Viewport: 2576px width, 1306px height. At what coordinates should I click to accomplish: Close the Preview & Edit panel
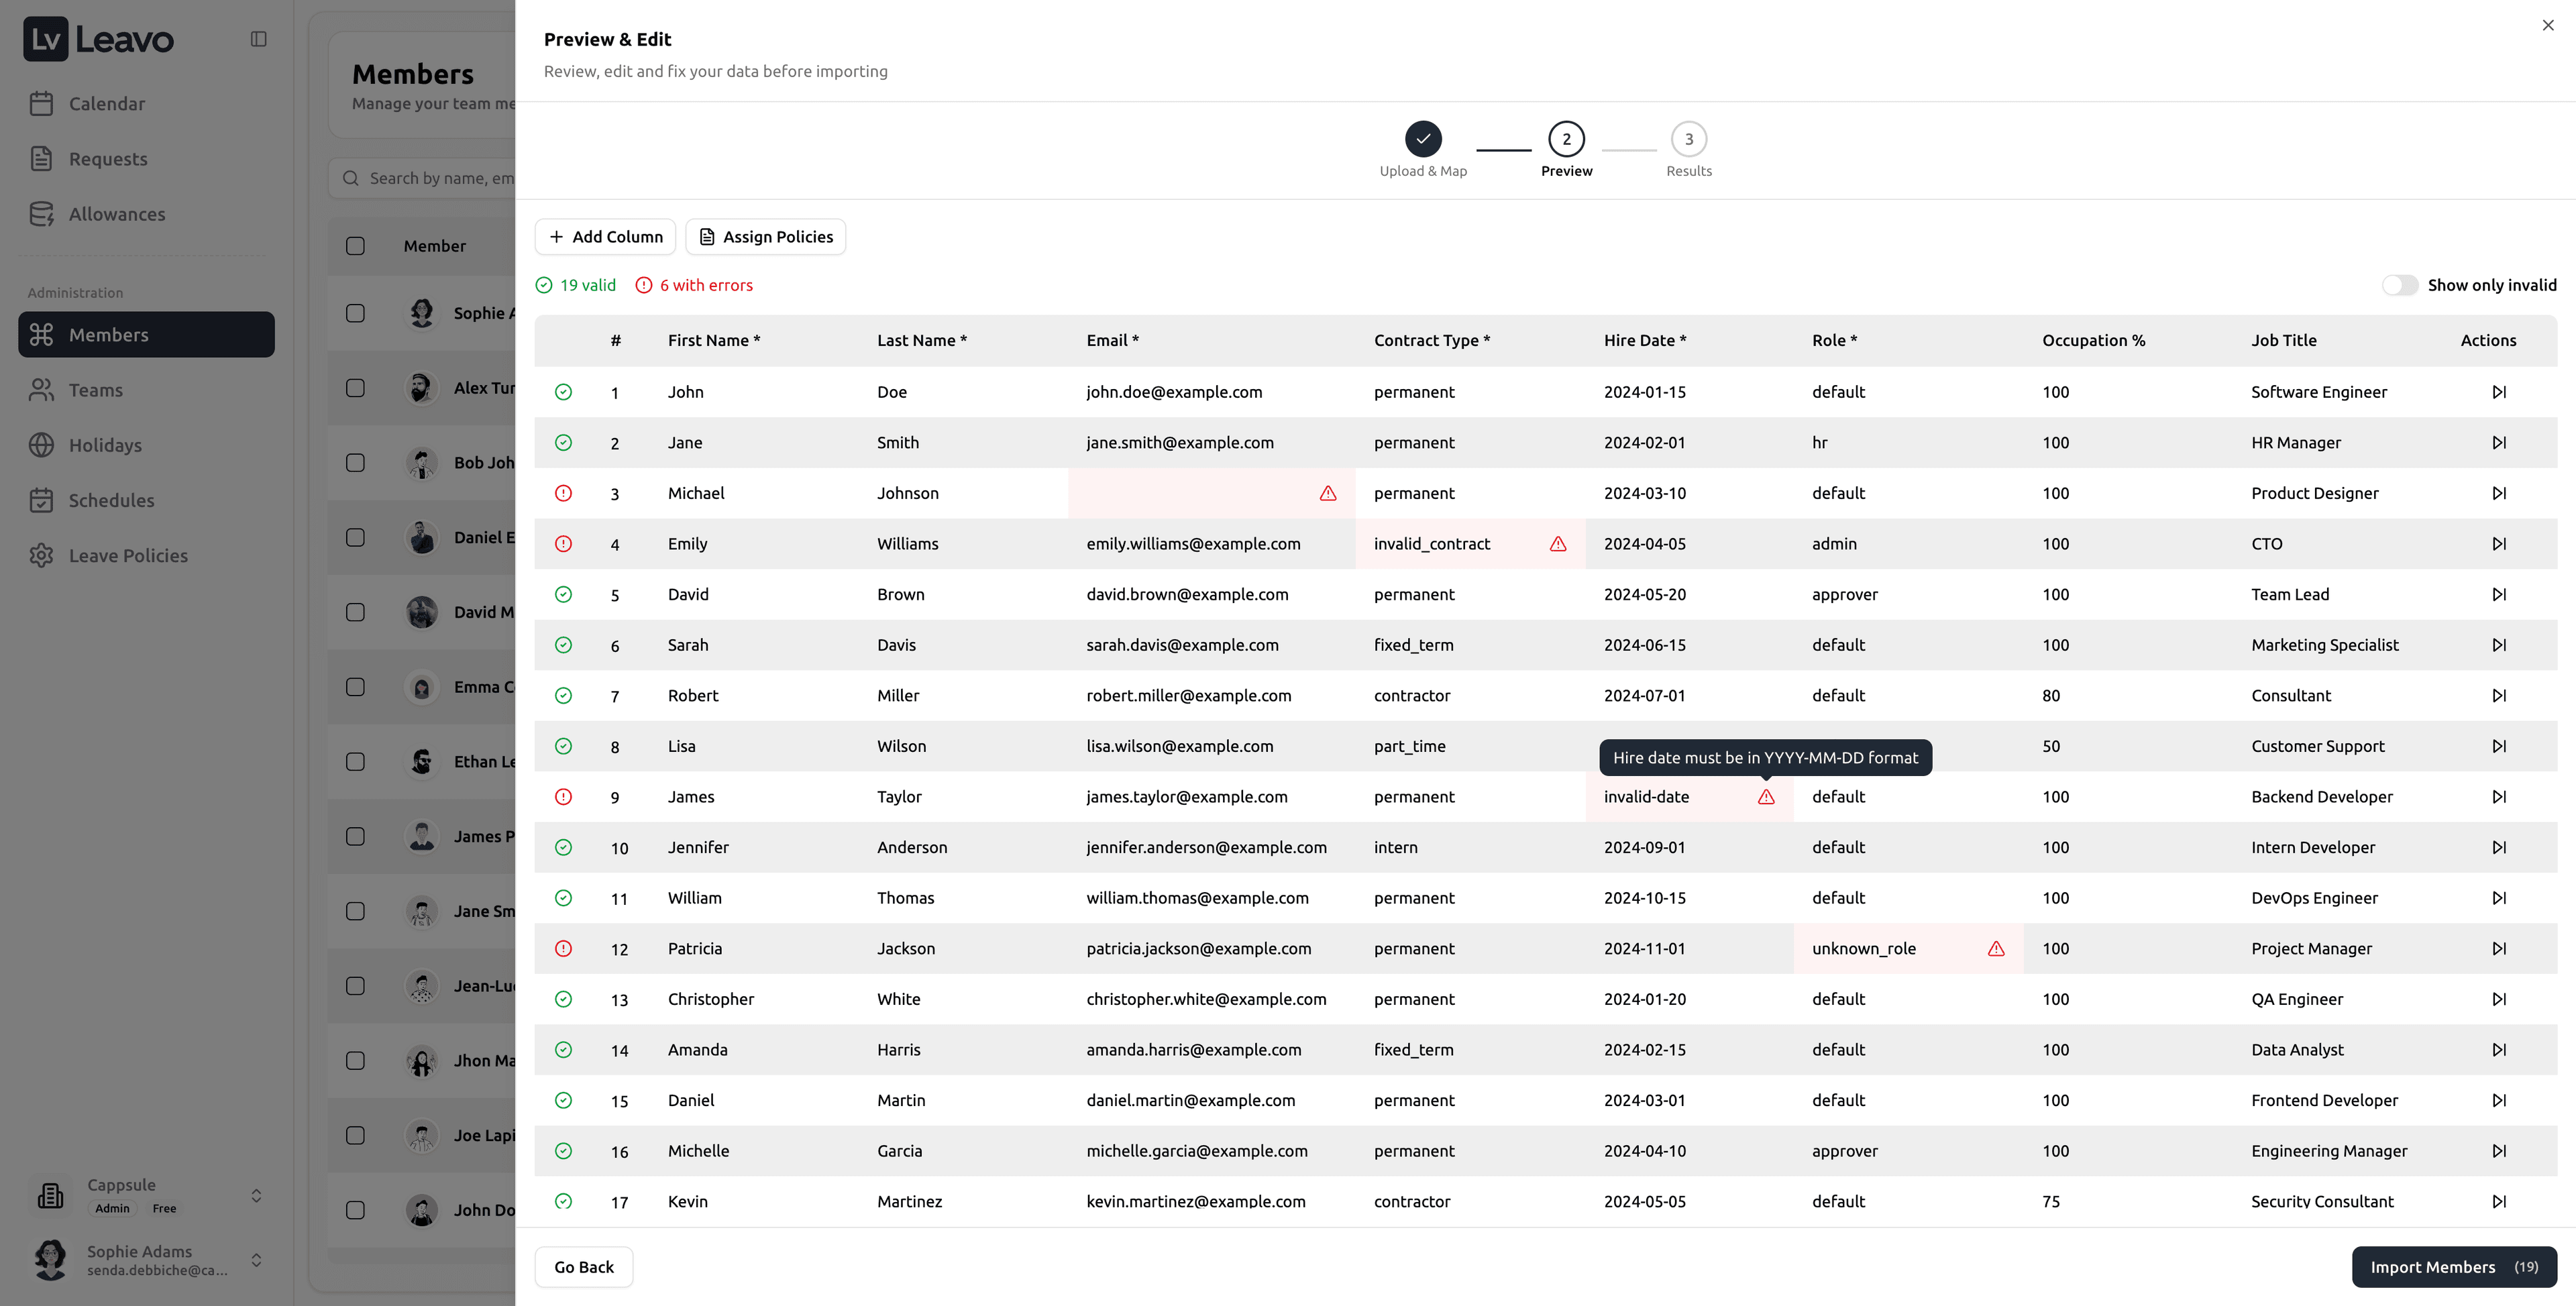point(2547,26)
